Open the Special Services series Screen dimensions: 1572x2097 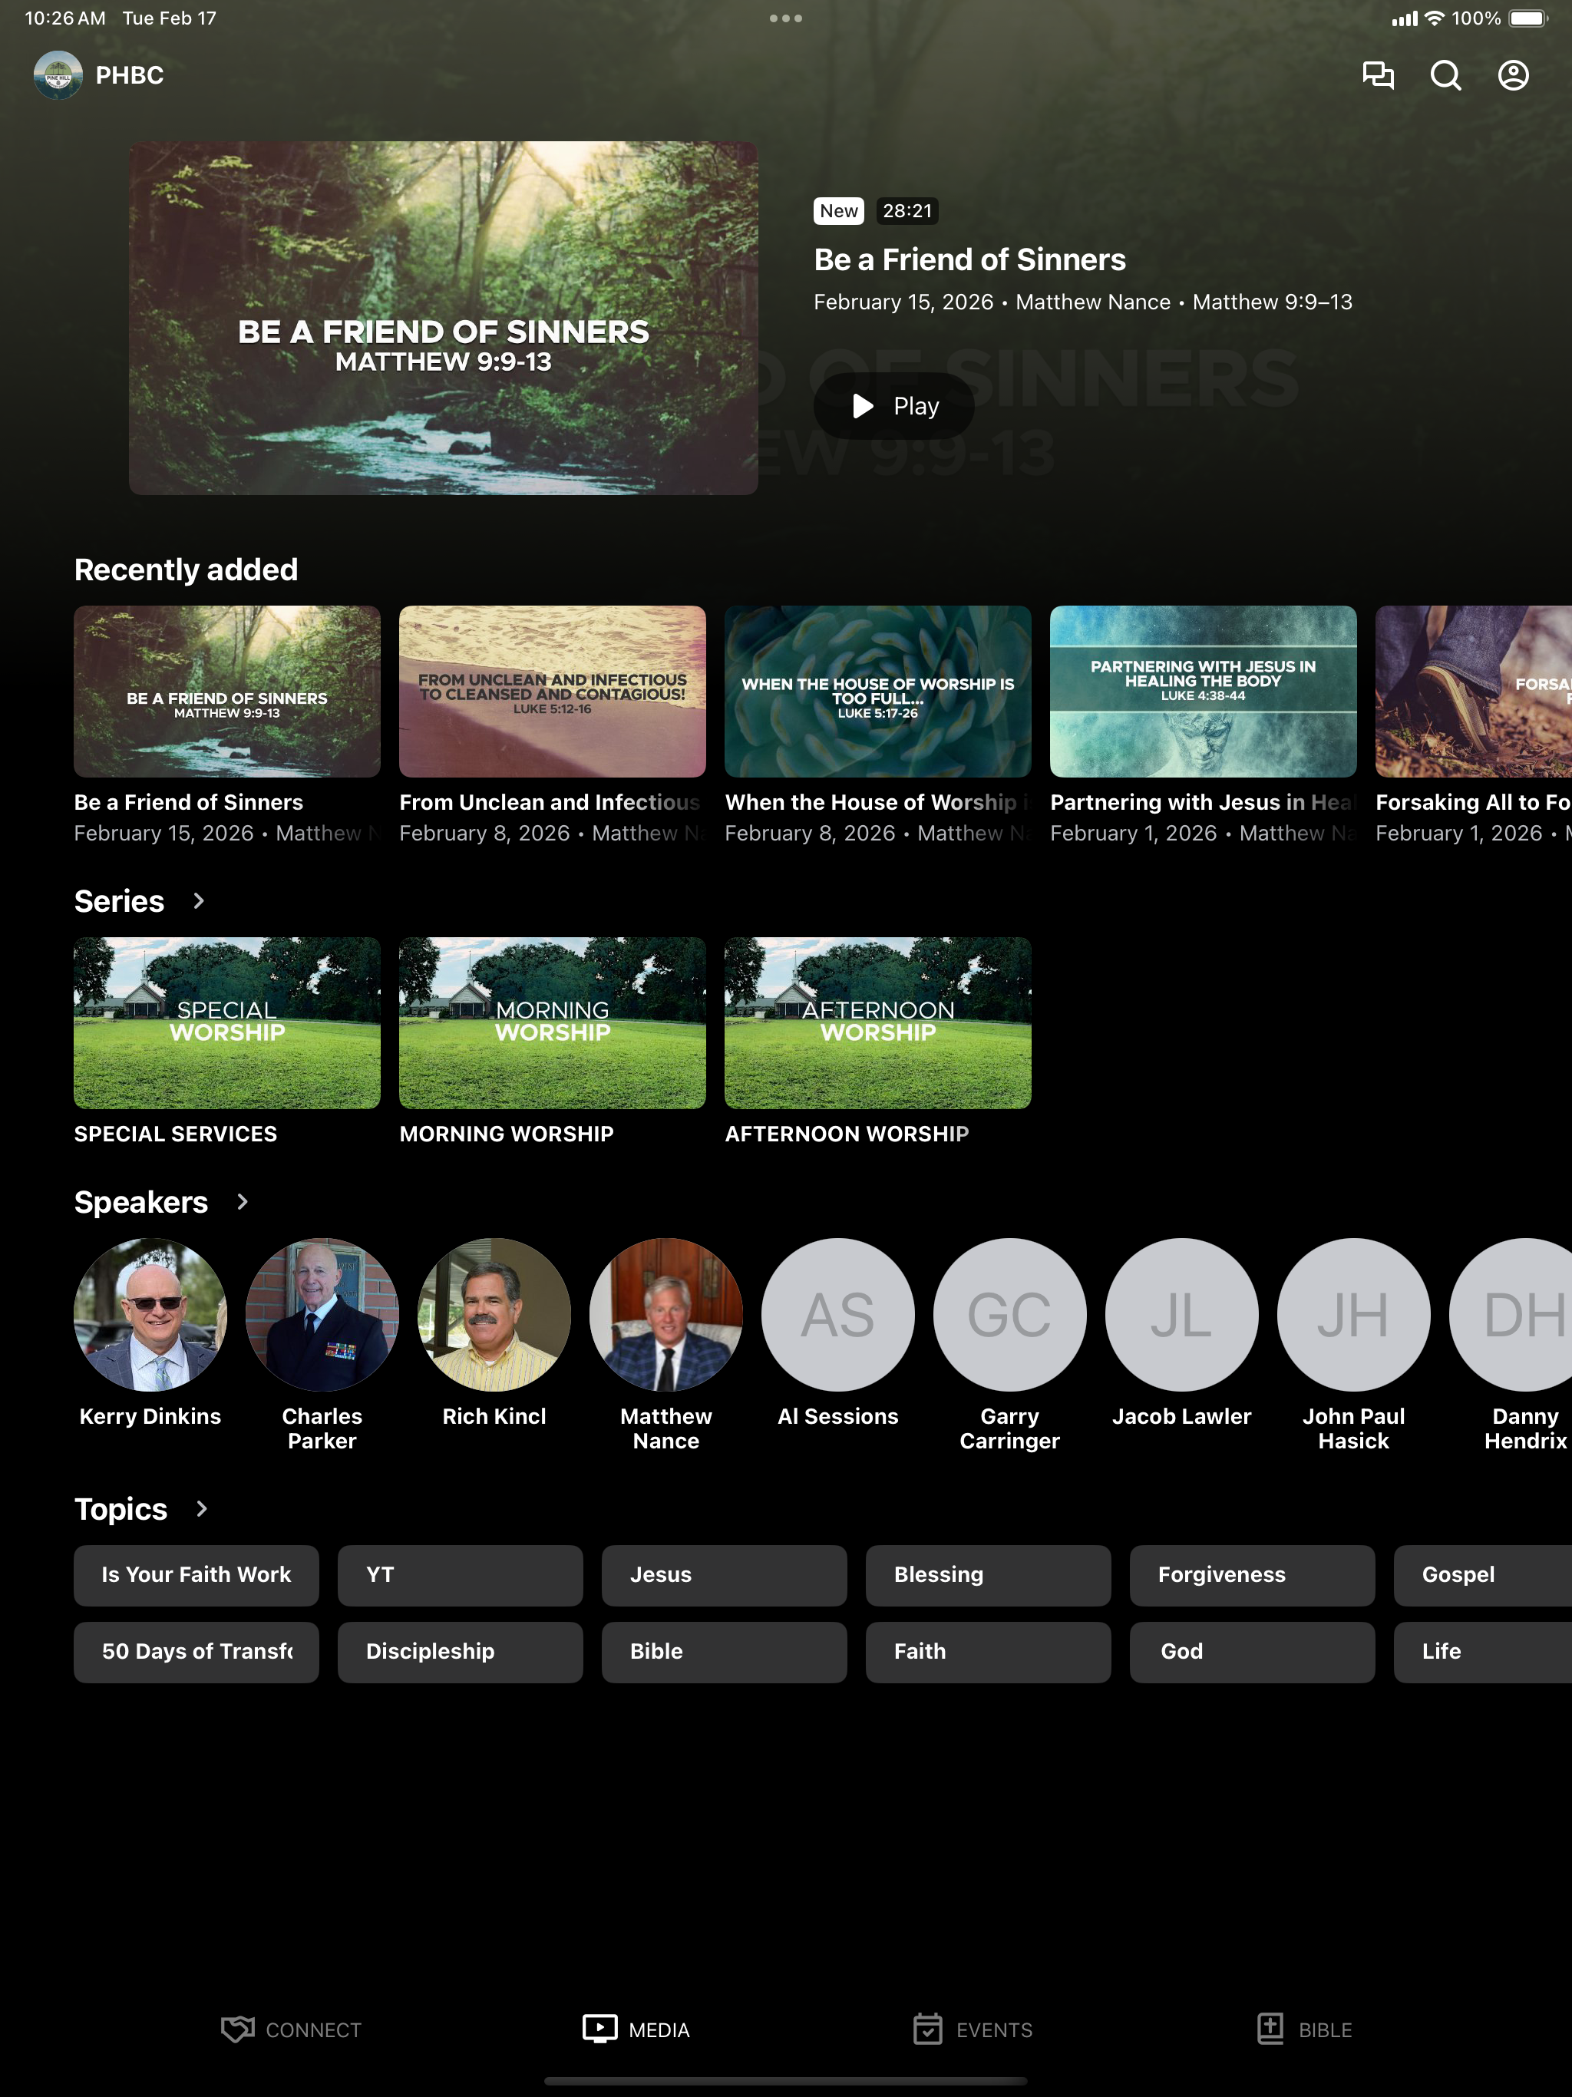click(x=227, y=1023)
